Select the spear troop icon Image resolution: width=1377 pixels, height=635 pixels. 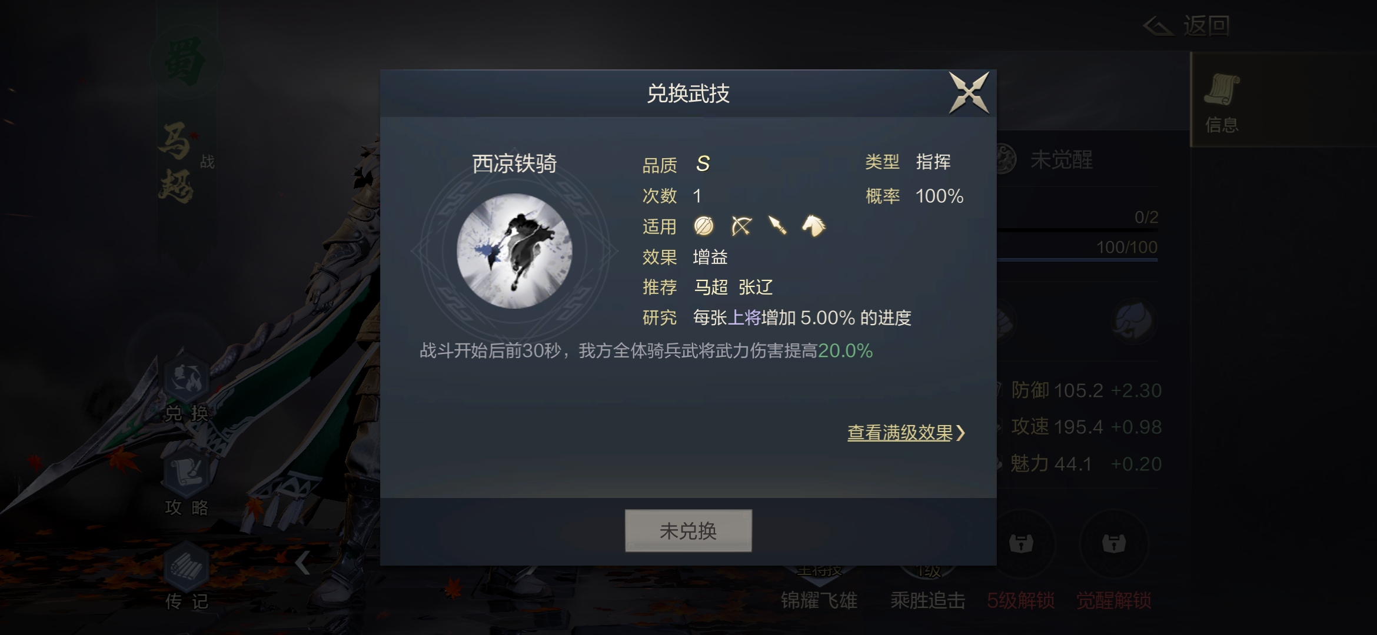[777, 226]
